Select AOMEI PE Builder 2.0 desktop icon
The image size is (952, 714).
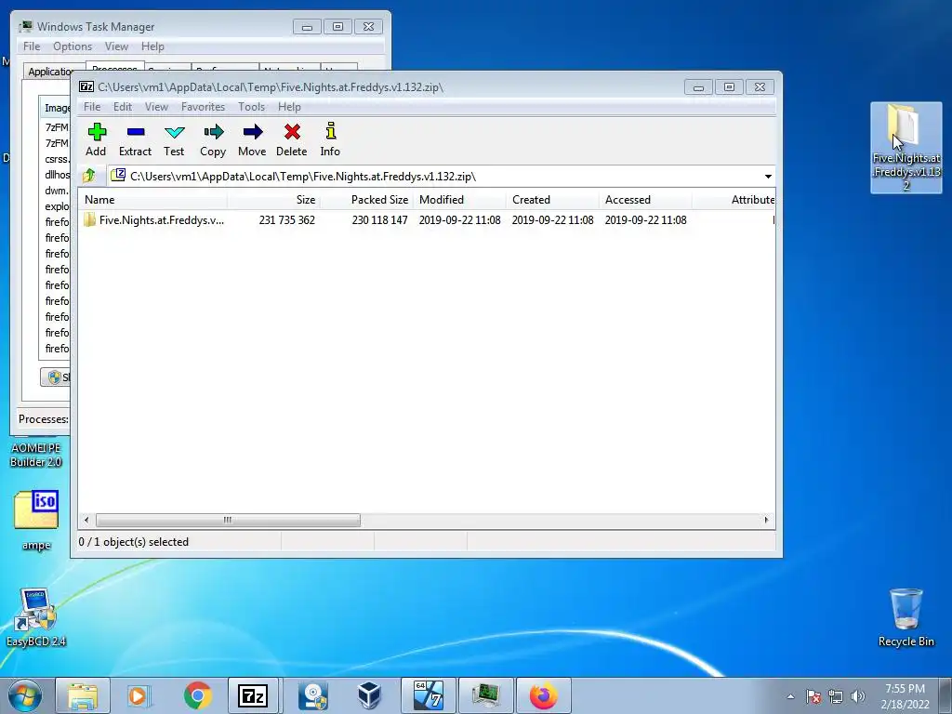click(x=36, y=454)
